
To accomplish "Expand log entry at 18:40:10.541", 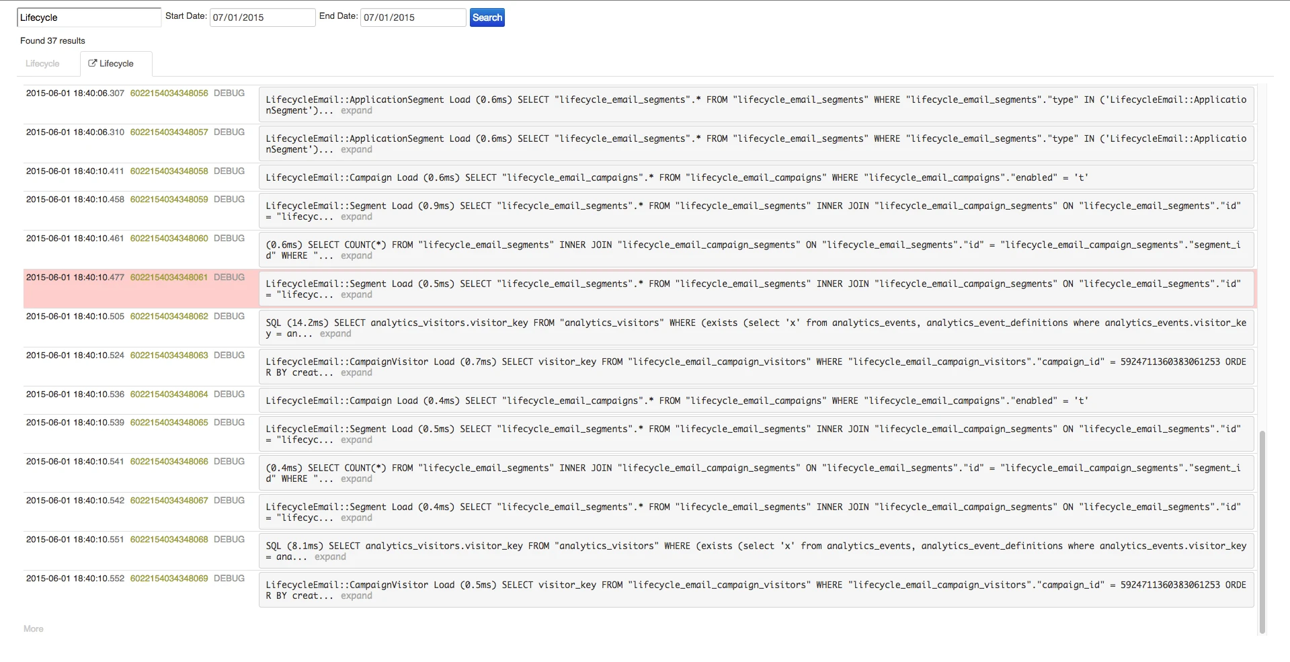I will (356, 479).
